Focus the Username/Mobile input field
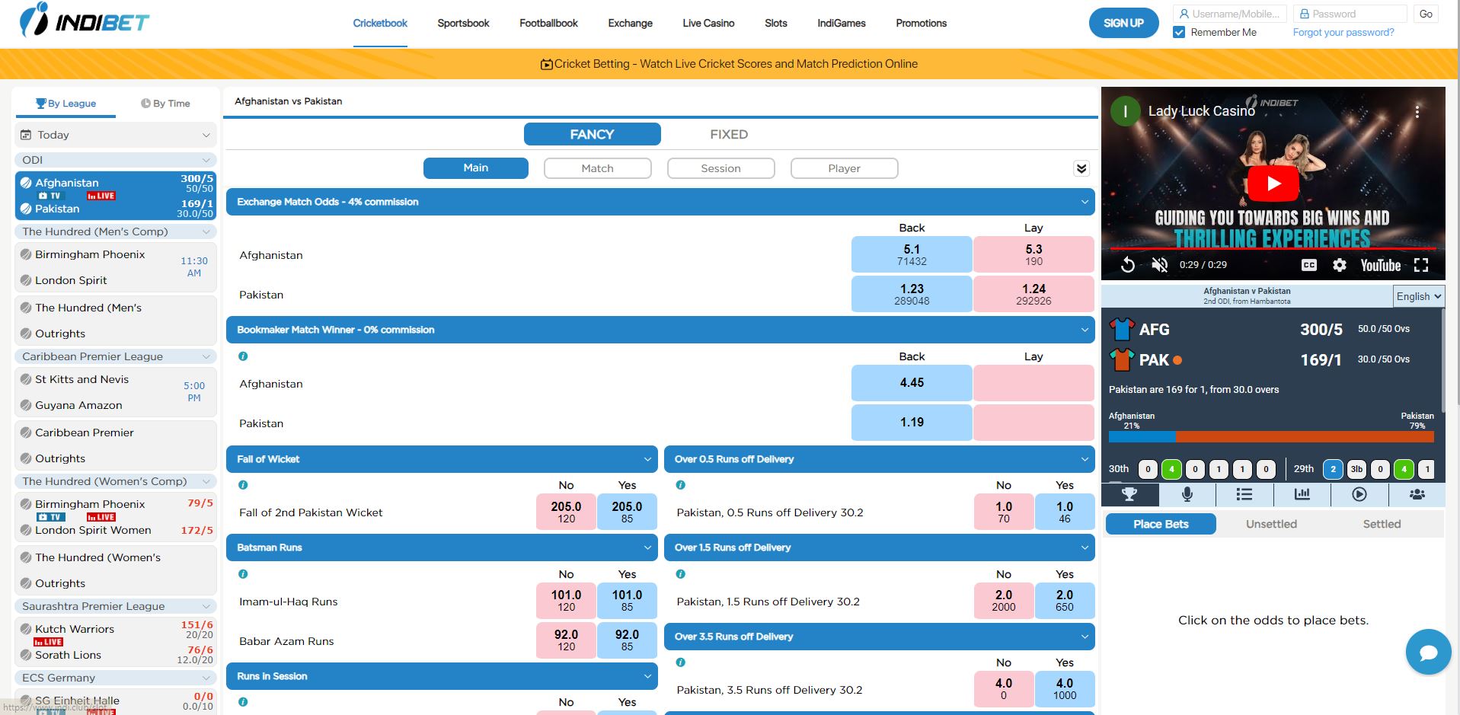This screenshot has height=715, width=1460. coord(1230,14)
